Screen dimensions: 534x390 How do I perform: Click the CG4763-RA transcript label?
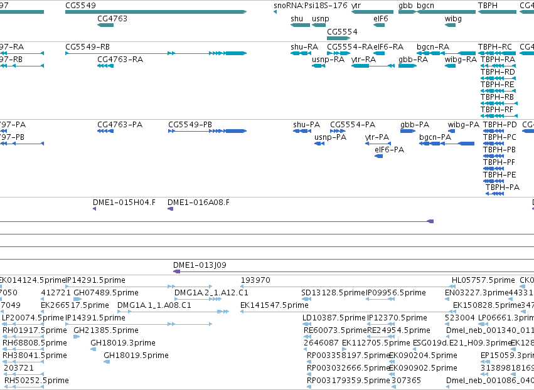pos(120,59)
